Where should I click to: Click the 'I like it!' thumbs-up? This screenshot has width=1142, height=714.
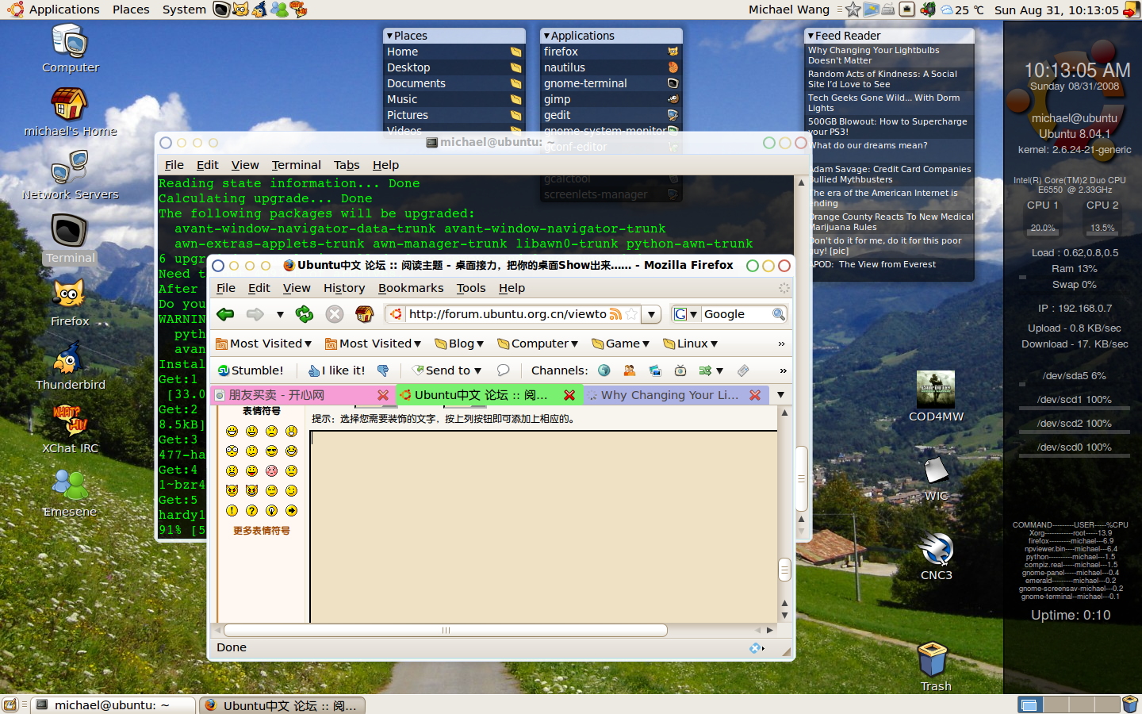[x=337, y=370]
